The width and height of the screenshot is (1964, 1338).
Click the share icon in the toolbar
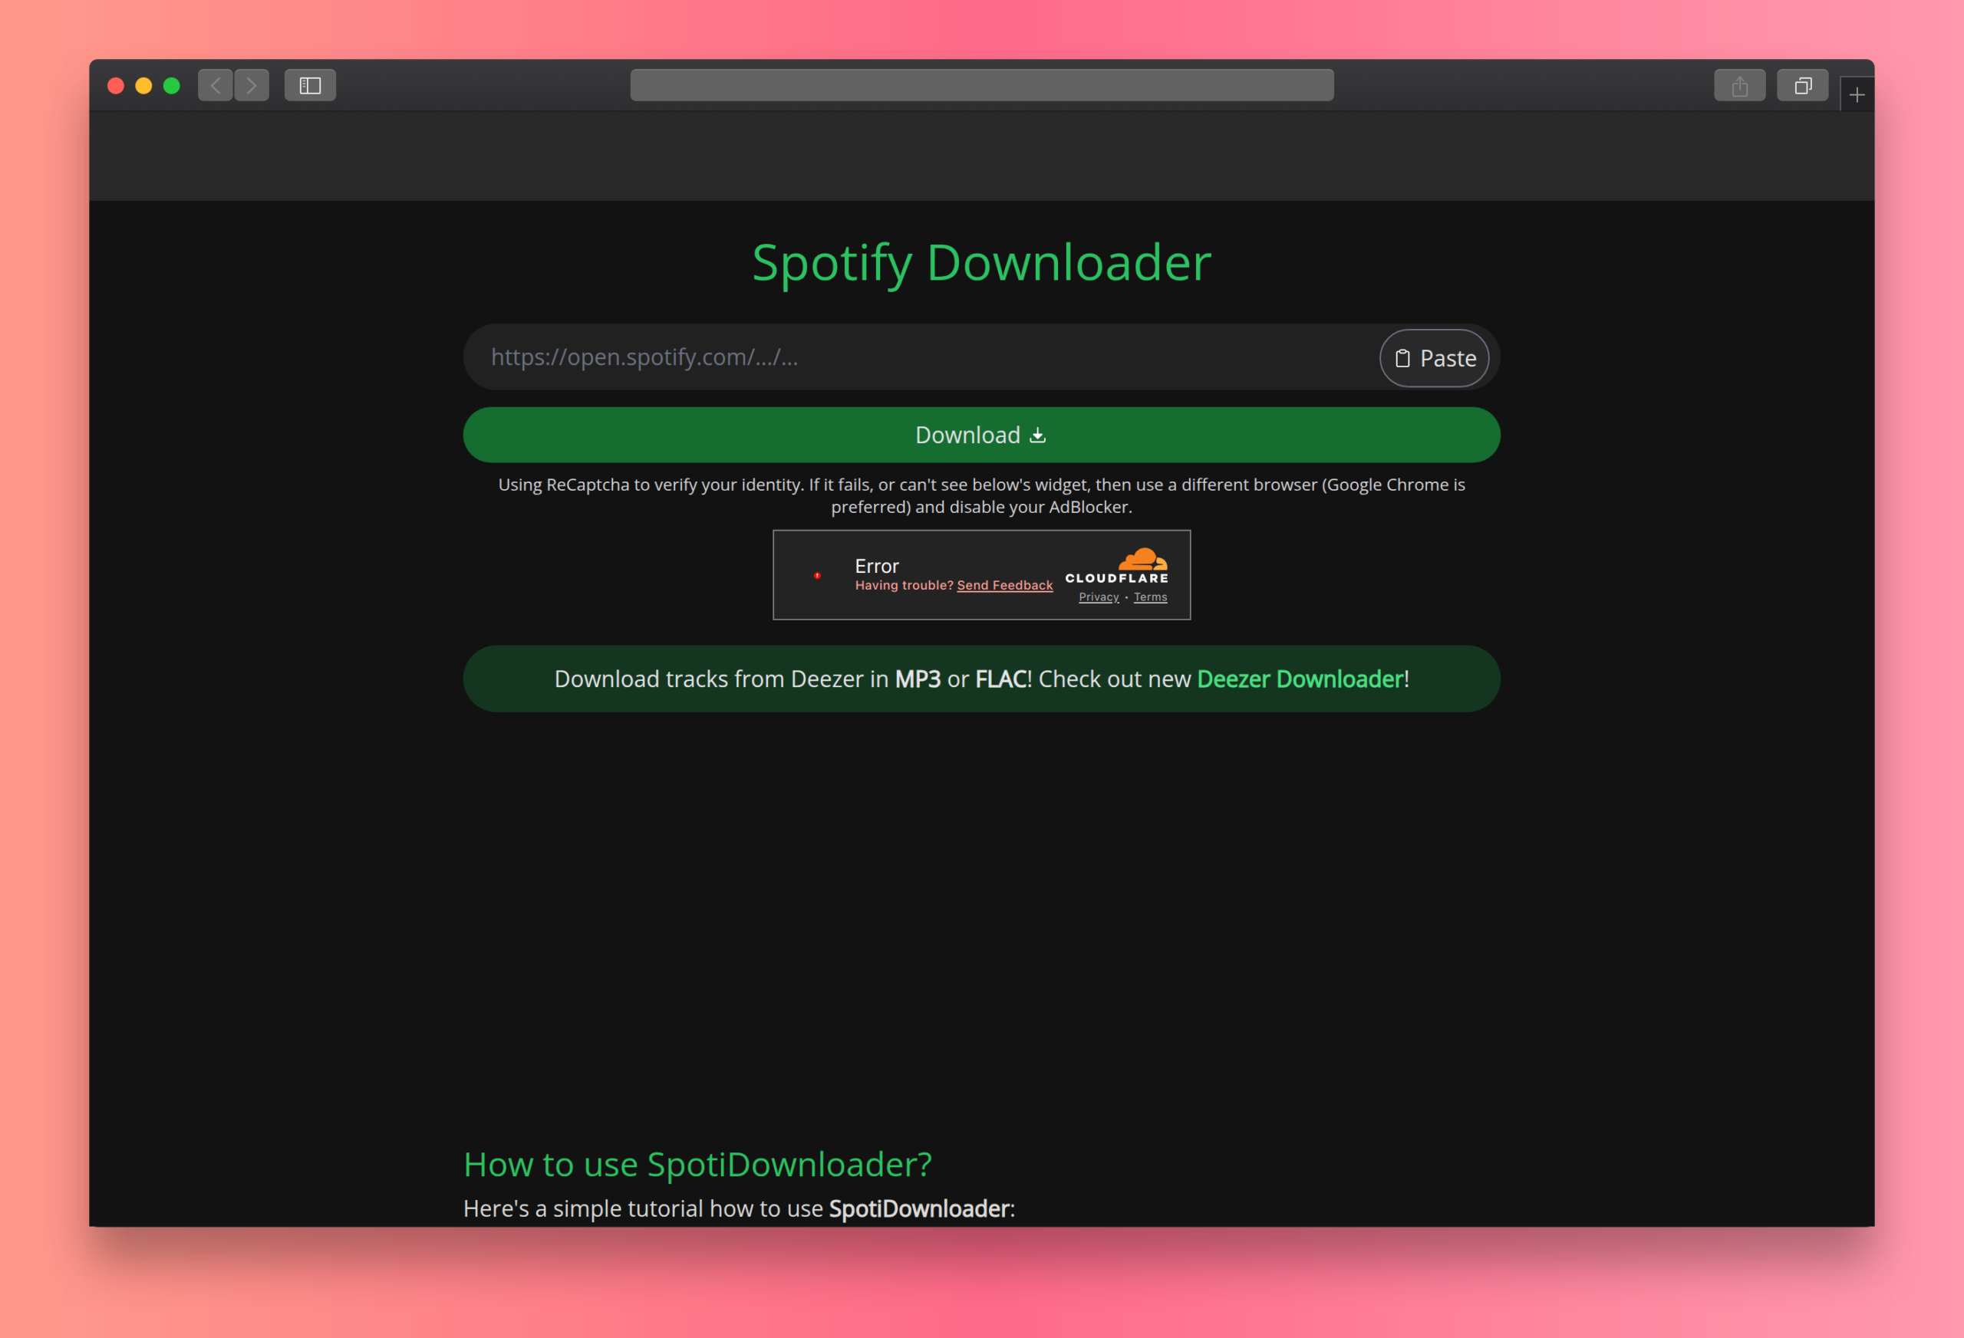1739,84
